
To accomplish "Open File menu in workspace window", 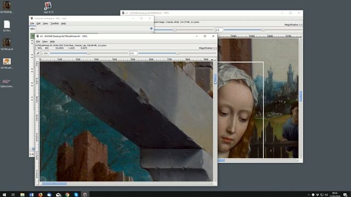I will [x=32, y=24].
